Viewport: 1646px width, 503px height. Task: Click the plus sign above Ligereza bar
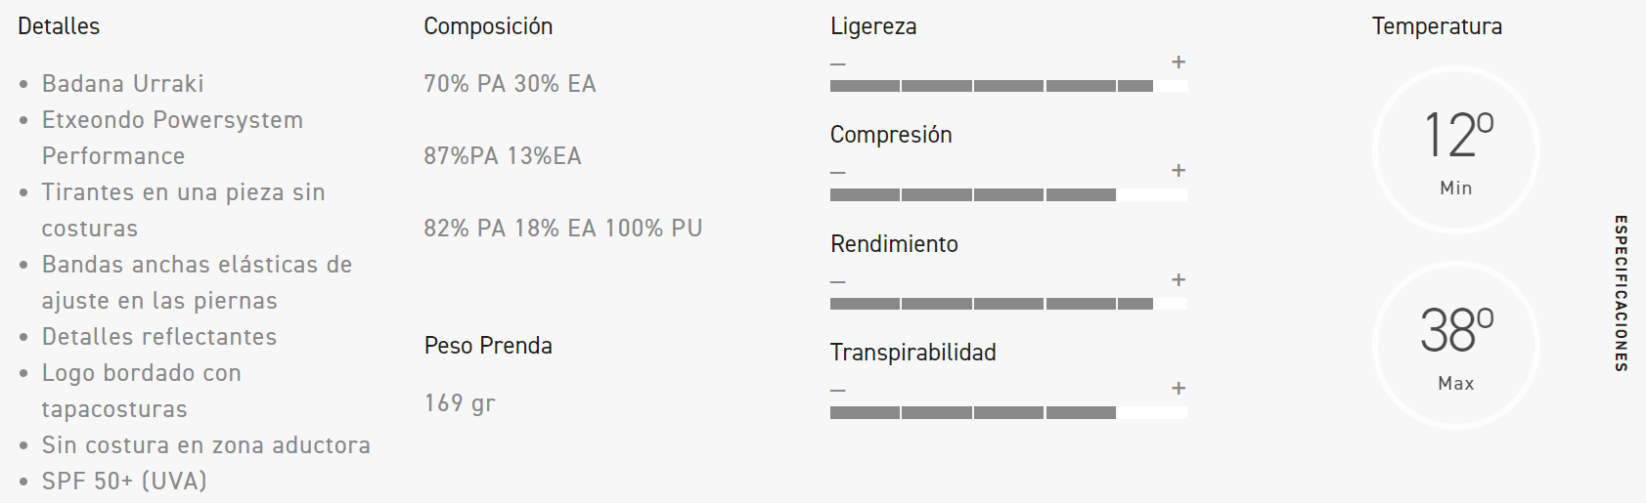click(x=1179, y=63)
